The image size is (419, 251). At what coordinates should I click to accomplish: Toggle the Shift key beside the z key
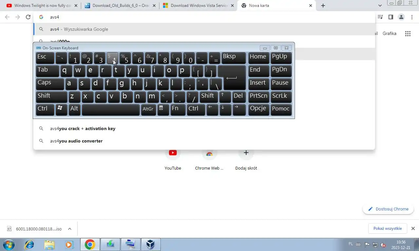(x=51, y=96)
